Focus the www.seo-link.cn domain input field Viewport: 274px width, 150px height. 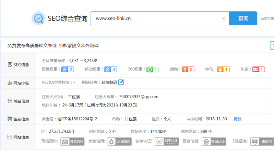pyautogui.click(x=159, y=18)
